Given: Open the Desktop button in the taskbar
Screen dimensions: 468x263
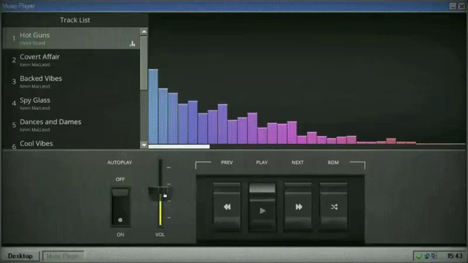Looking at the screenshot, I should [20, 256].
